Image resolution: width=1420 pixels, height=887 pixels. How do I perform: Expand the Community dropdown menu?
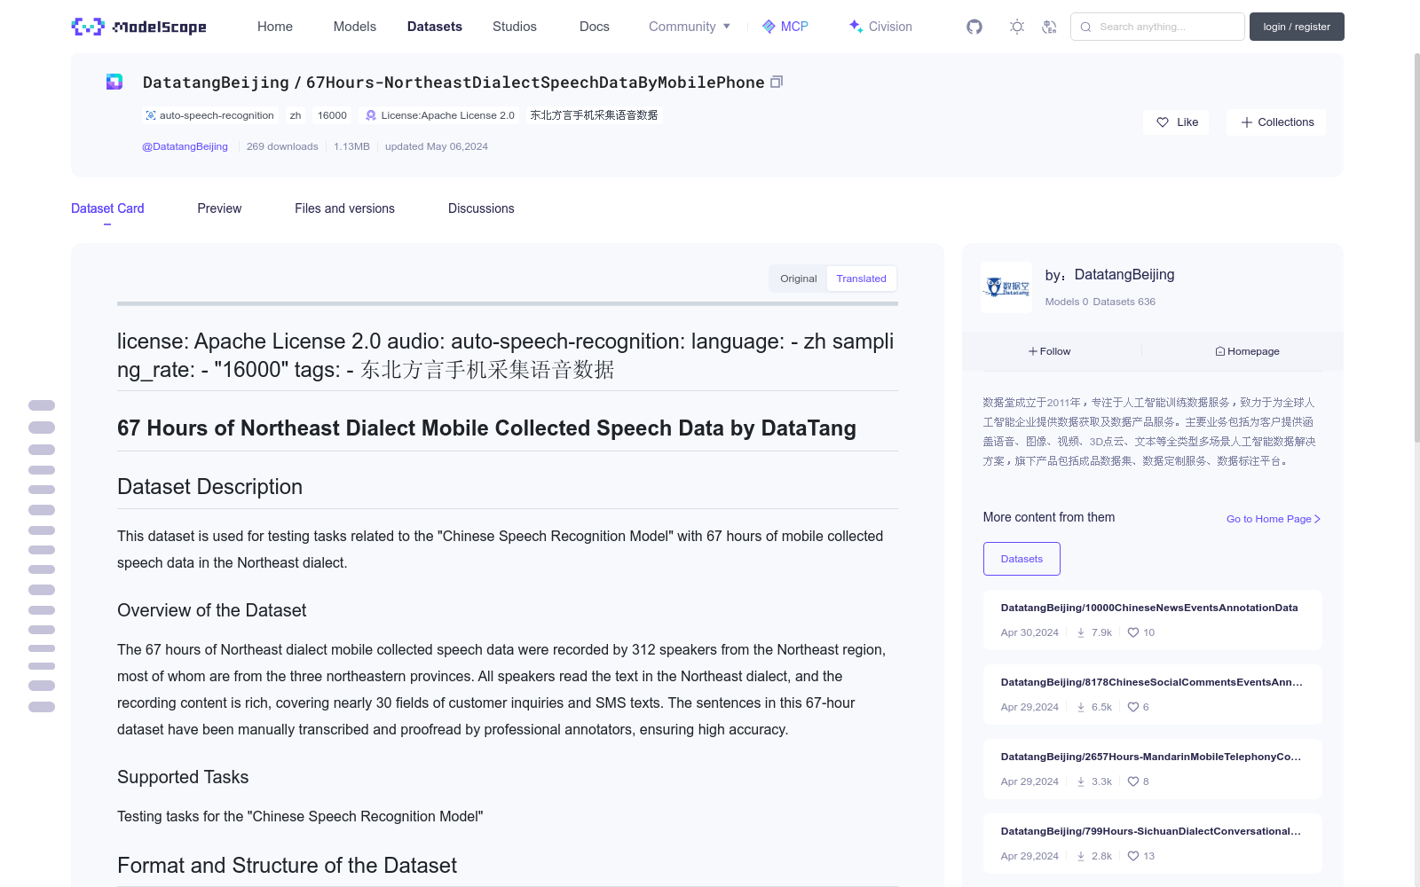[690, 27]
